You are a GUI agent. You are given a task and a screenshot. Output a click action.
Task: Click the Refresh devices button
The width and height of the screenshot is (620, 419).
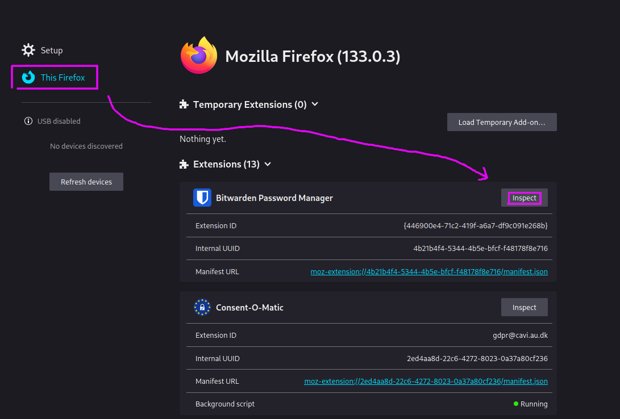pyautogui.click(x=86, y=181)
